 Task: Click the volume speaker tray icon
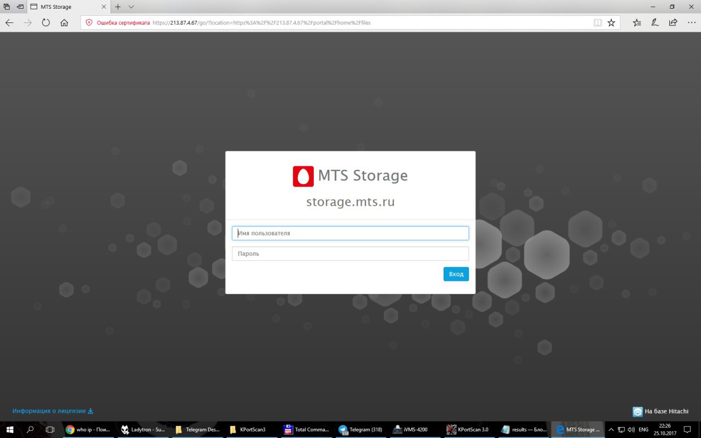coord(631,430)
